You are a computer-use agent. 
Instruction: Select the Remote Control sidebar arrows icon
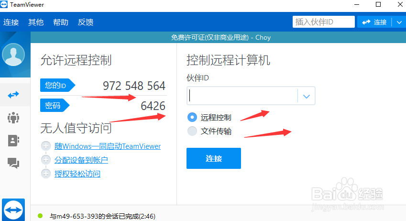(x=13, y=95)
